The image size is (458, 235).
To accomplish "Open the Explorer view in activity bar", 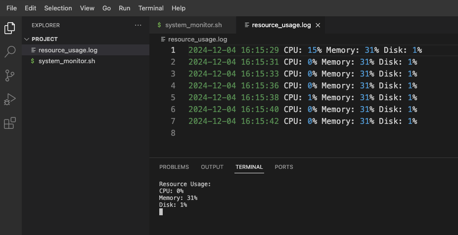I will click(10, 28).
